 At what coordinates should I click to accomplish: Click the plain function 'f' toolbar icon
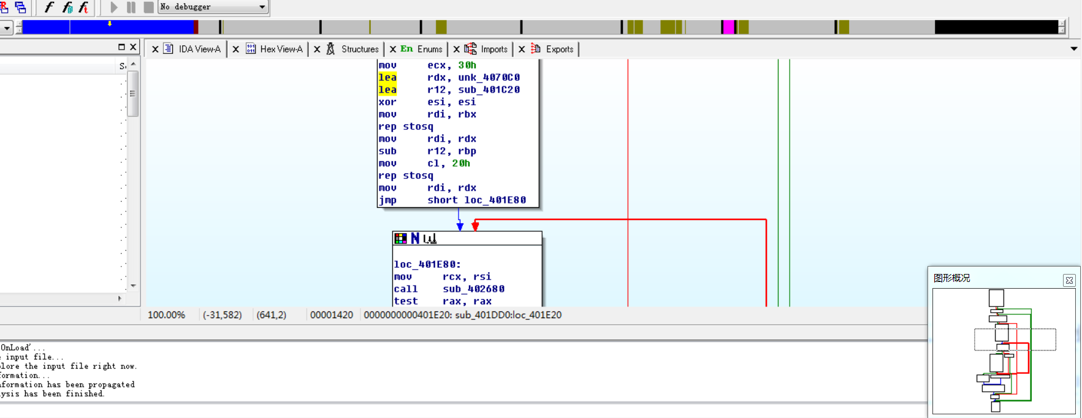click(49, 7)
